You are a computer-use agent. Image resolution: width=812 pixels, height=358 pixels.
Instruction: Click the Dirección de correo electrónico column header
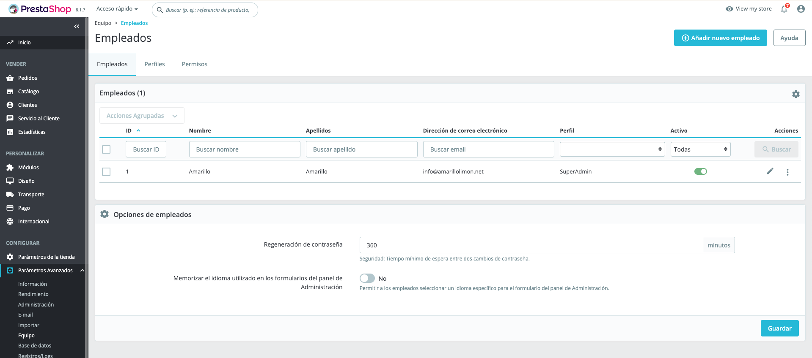coord(465,130)
